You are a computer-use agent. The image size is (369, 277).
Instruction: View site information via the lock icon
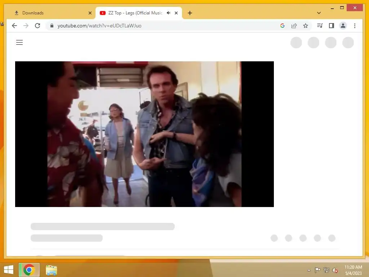pos(52,26)
